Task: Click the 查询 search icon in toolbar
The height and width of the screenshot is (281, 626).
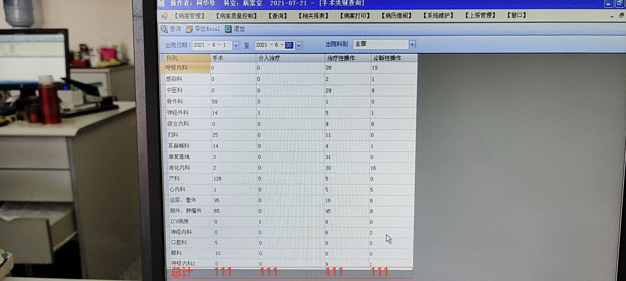Action: [x=164, y=29]
